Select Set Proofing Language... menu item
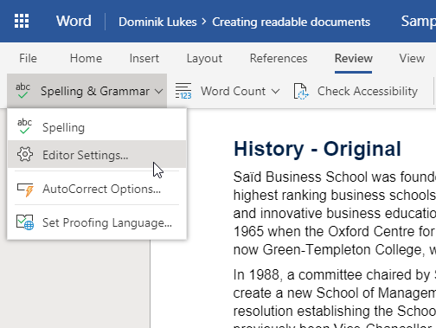 (97, 222)
